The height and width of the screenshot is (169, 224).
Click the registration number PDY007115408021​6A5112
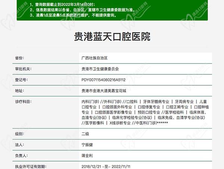pos(103,80)
